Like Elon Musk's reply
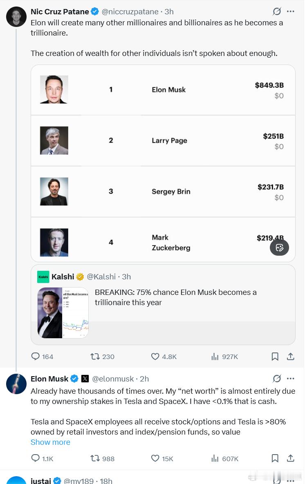Viewport: 305px width, 484px height. point(155,459)
